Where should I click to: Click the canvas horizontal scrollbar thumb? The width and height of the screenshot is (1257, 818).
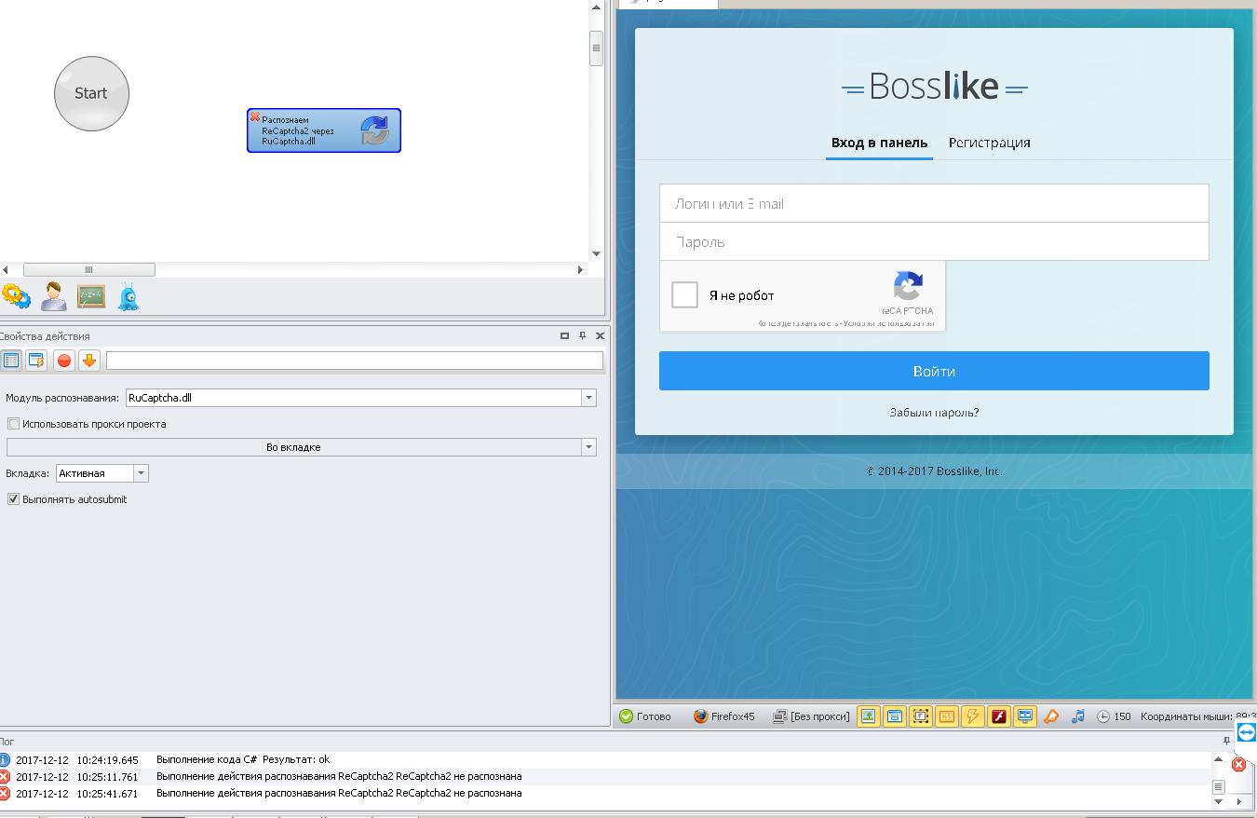point(89,270)
